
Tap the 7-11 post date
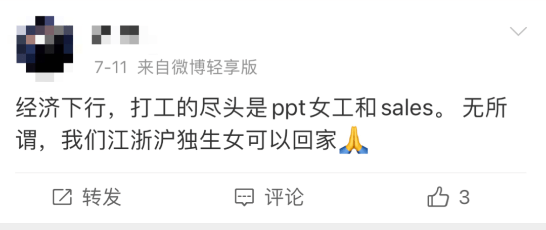[111, 68]
